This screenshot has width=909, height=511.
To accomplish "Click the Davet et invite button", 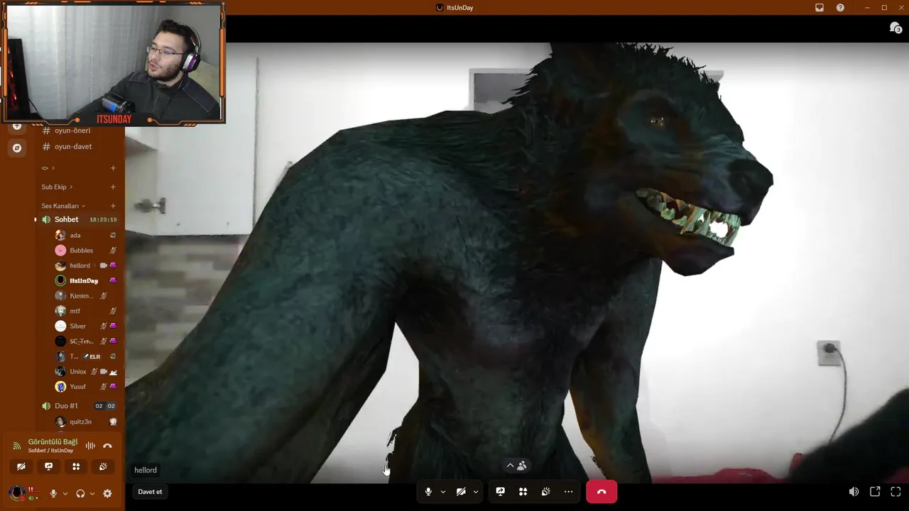I will click(150, 492).
